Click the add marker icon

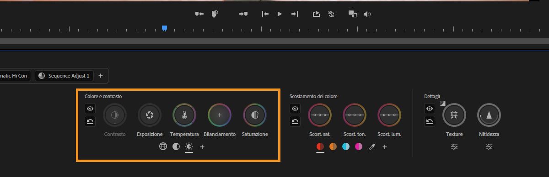pos(214,14)
